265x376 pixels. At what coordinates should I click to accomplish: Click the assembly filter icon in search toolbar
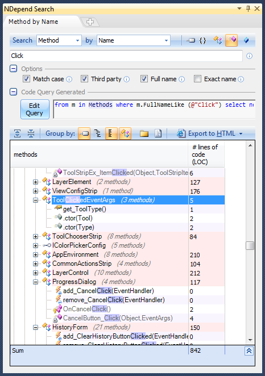pyautogui.click(x=191, y=40)
